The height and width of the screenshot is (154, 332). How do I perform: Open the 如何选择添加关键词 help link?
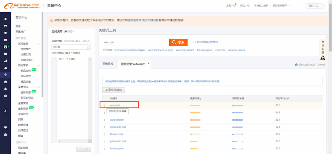207,42
